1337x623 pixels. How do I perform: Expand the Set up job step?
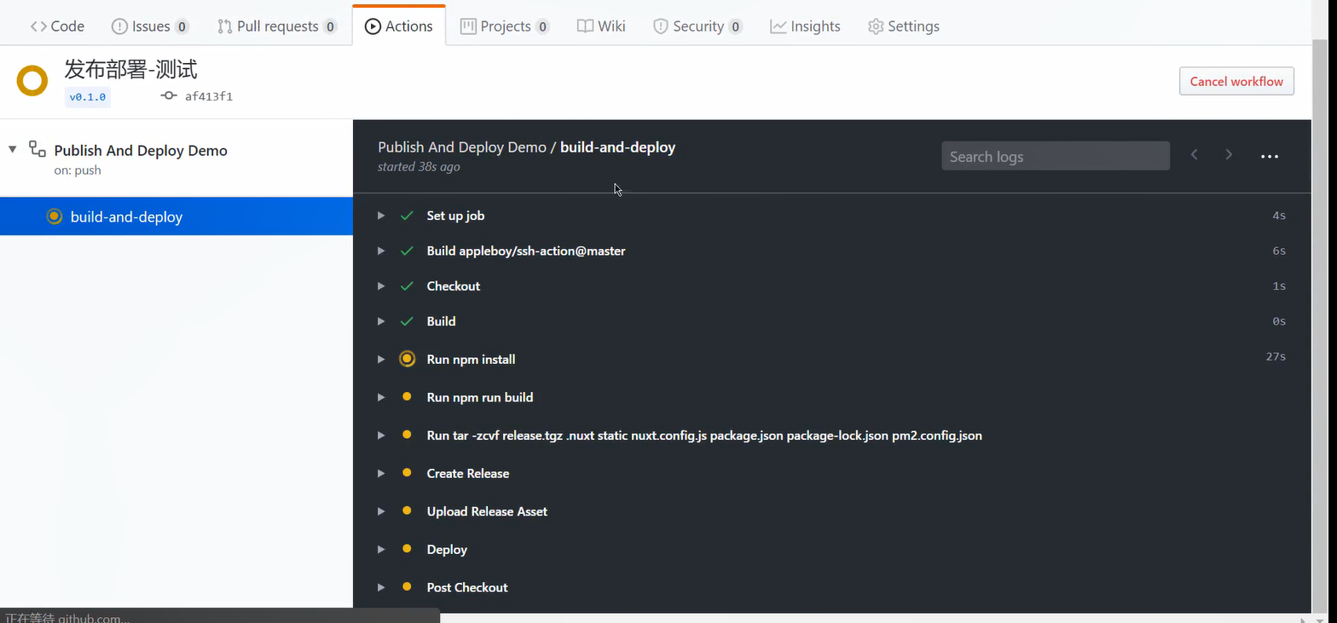click(381, 216)
